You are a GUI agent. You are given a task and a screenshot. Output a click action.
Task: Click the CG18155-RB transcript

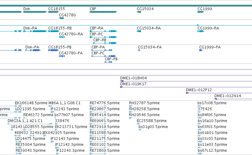click(54, 31)
